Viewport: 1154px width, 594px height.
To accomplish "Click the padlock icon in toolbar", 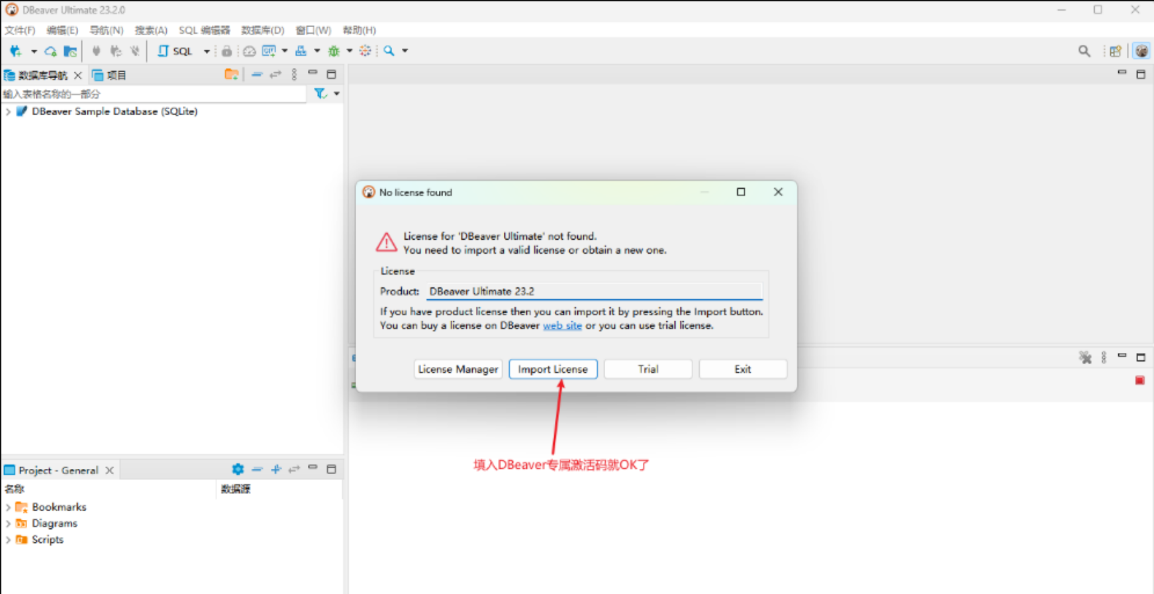I will (226, 51).
